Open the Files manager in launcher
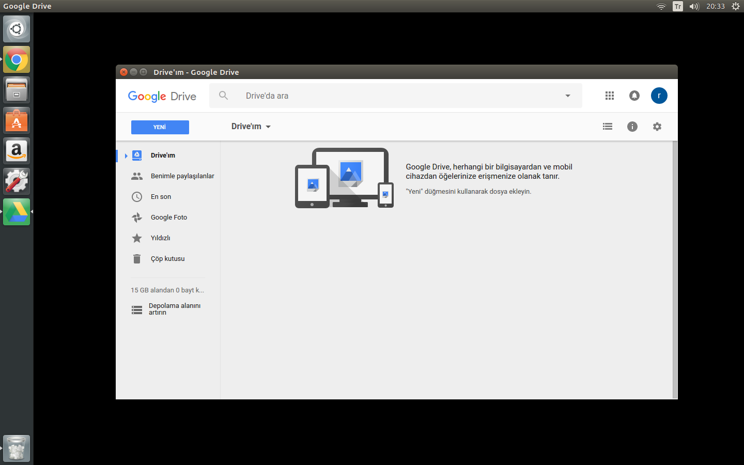This screenshot has height=465, width=744. click(x=17, y=90)
